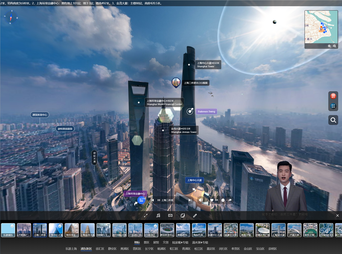Select the 宝山区 district tab
342x254 pixels.
(x=260, y=249)
